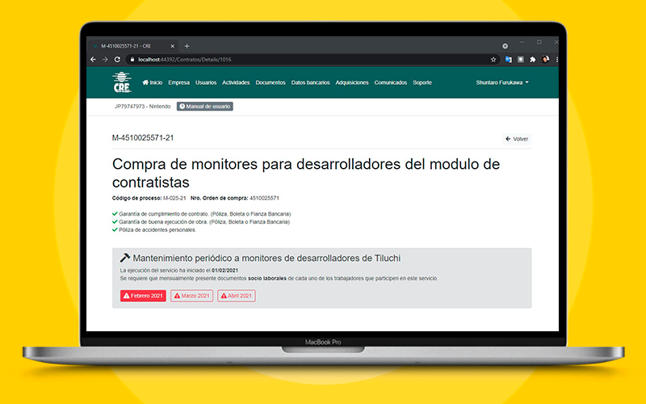Open the Usuarios menu item
The width and height of the screenshot is (646, 404).
pyautogui.click(x=206, y=82)
